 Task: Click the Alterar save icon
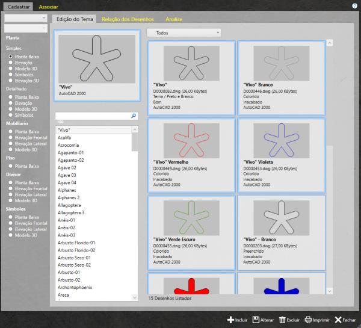256,320
